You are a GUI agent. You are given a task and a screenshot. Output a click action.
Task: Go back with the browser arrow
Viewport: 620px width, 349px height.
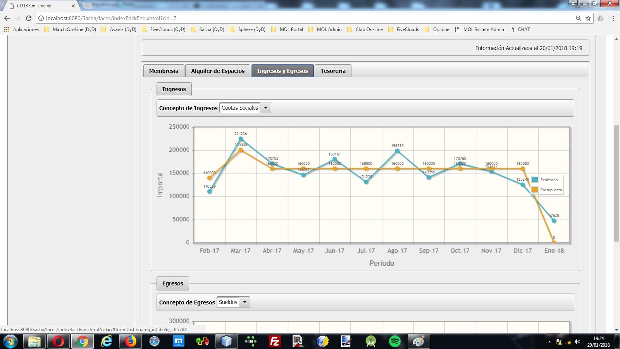(x=7, y=18)
